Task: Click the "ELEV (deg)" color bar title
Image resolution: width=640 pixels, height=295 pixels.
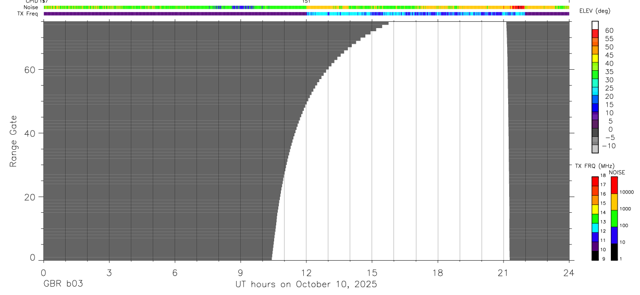Action: tap(595, 11)
